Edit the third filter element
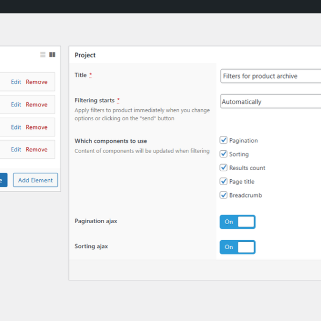This screenshot has height=321, width=321. tap(16, 127)
